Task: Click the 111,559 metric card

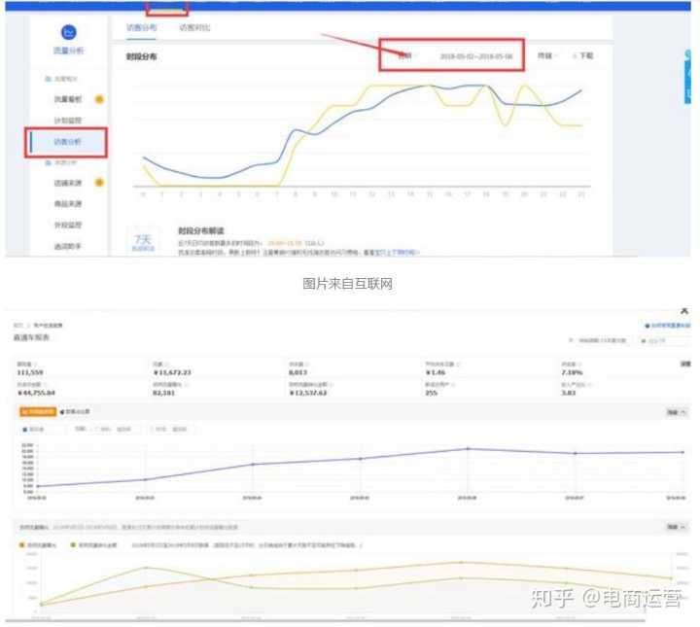Action: (36, 370)
